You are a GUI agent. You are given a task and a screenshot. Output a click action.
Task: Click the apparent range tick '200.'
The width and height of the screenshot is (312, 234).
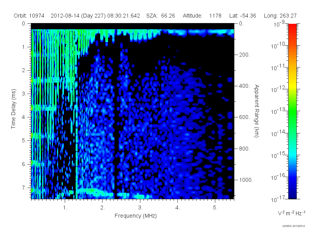(245, 55)
